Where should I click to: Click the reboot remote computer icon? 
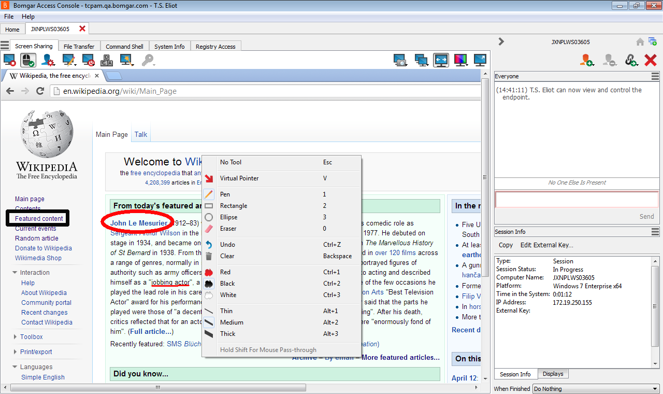(88, 61)
